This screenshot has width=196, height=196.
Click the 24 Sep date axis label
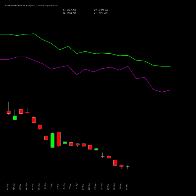point(102,187)
